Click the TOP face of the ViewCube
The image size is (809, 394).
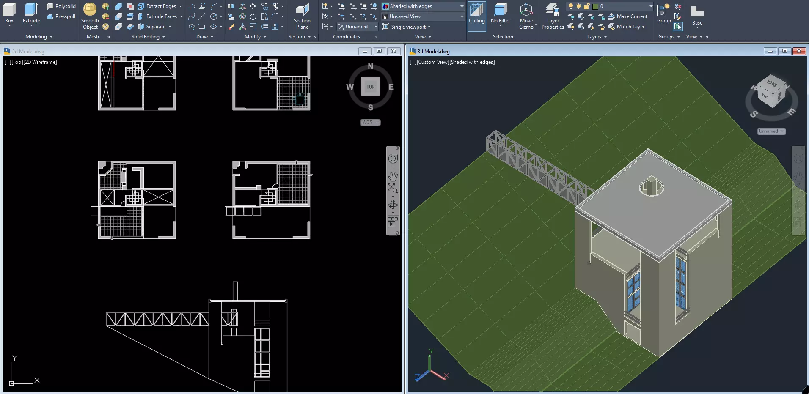coord(371,87)
